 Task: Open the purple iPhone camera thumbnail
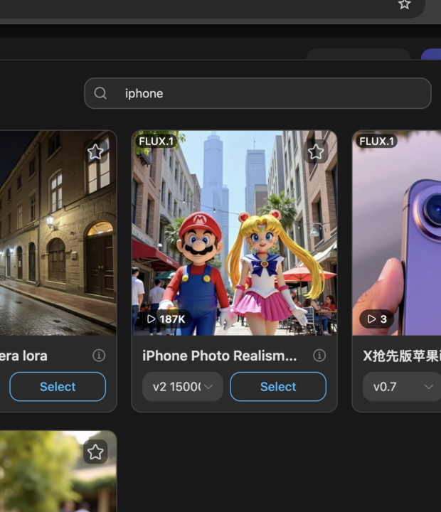[397, 233]
